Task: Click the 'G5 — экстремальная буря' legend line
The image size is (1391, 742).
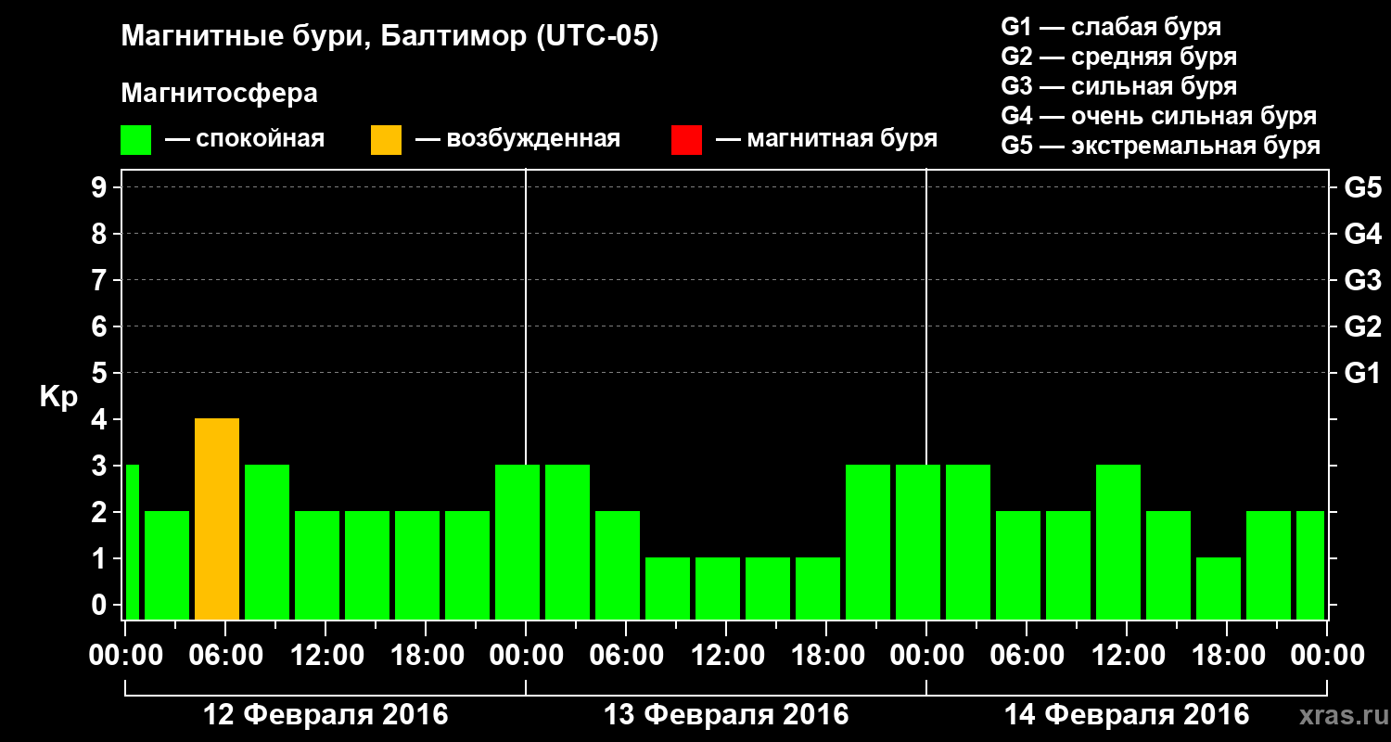Action: tap(1161, 146)
